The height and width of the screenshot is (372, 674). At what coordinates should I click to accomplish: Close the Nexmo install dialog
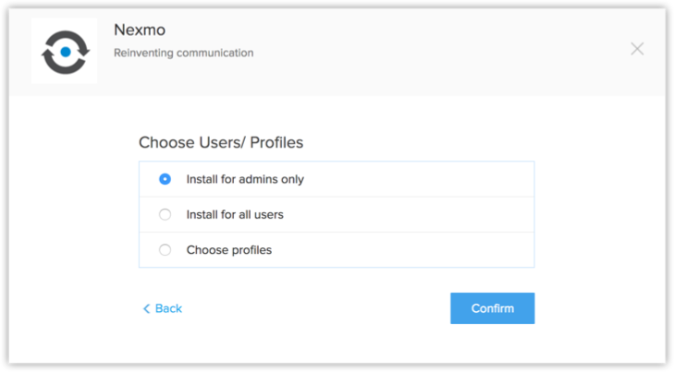[x=637, y=49]
